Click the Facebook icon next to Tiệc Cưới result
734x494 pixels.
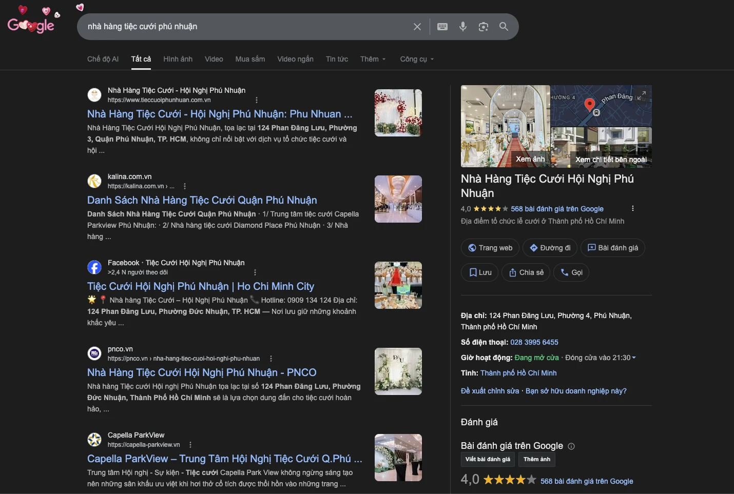point(94,267)
